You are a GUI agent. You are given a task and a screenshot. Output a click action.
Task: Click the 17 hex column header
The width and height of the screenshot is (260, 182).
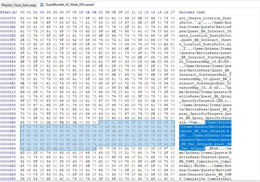coord(173,12)
